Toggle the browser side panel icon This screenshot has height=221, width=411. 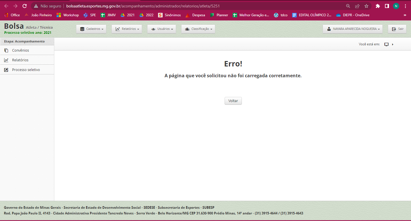[x=387, y=6]
